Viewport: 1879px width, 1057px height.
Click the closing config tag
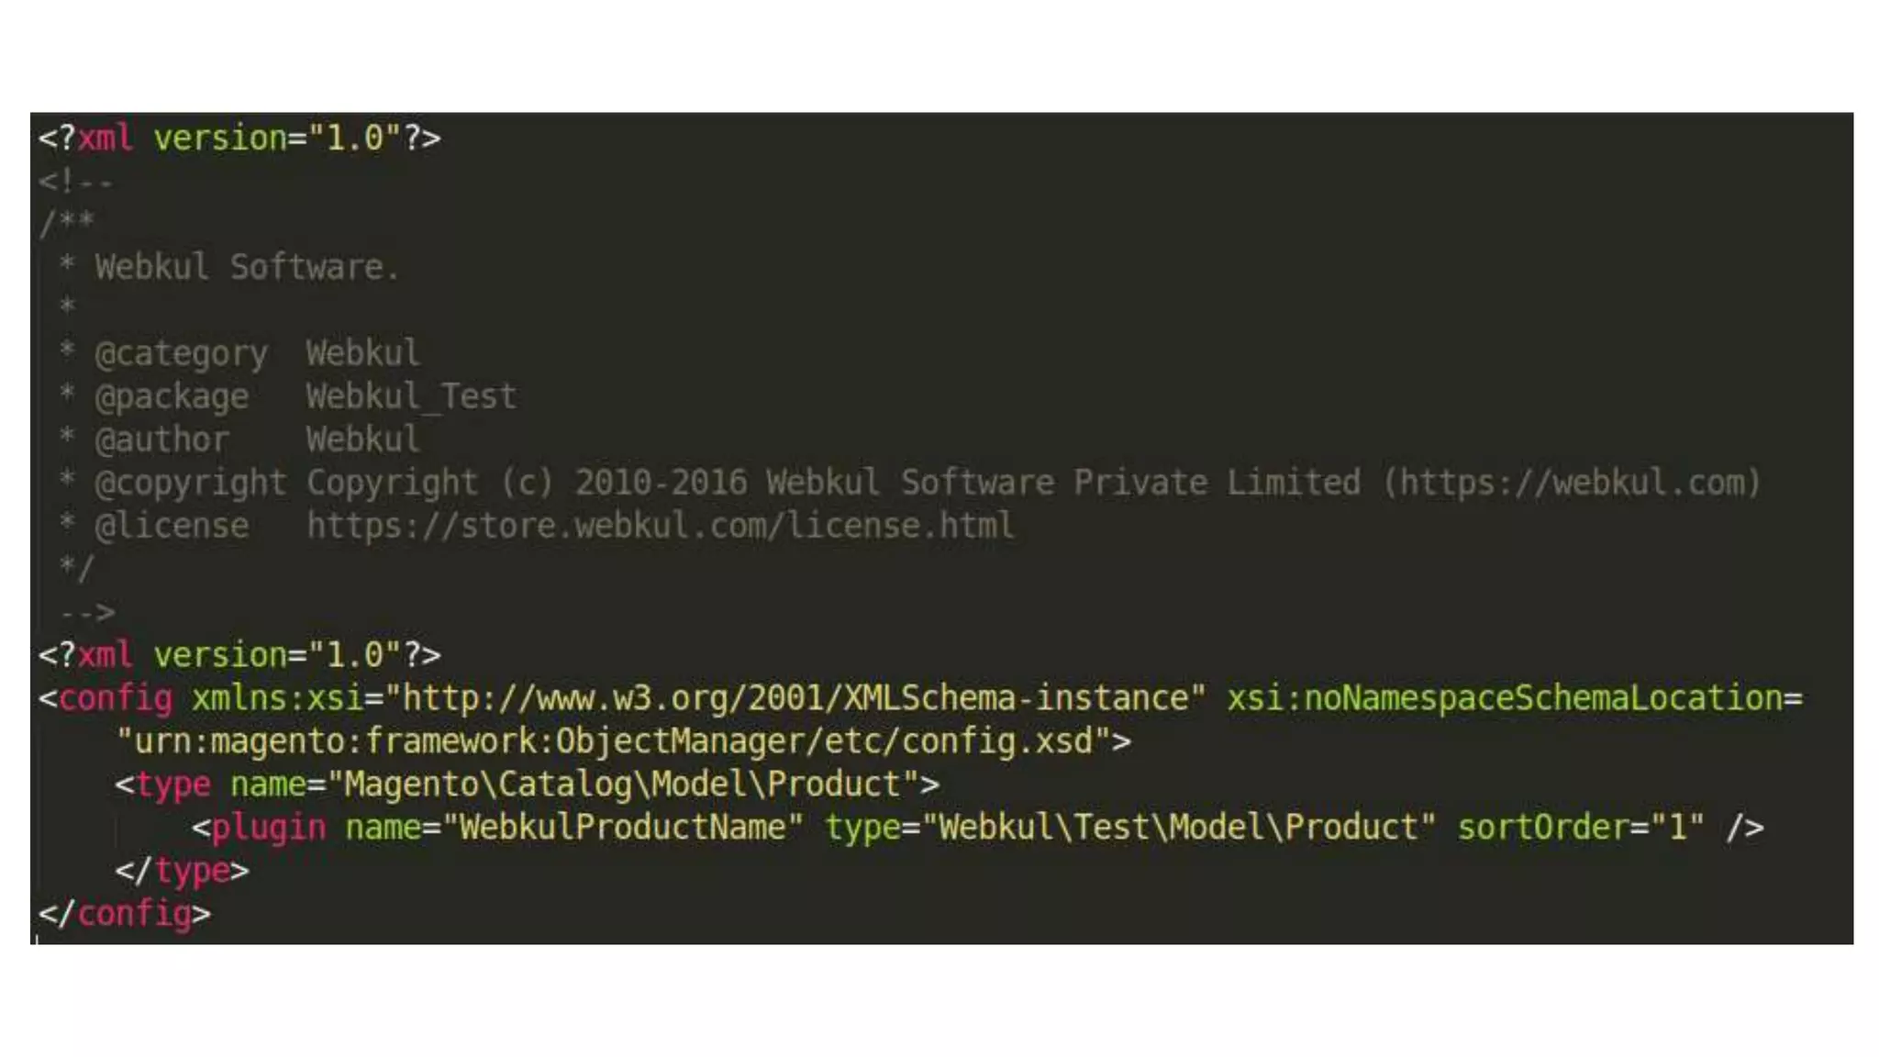[125, 914]
